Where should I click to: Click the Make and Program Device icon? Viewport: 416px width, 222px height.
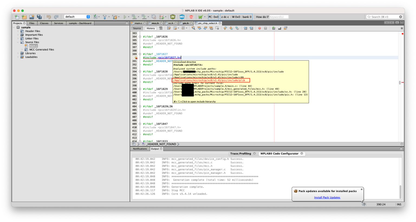(x=134, y=17)
